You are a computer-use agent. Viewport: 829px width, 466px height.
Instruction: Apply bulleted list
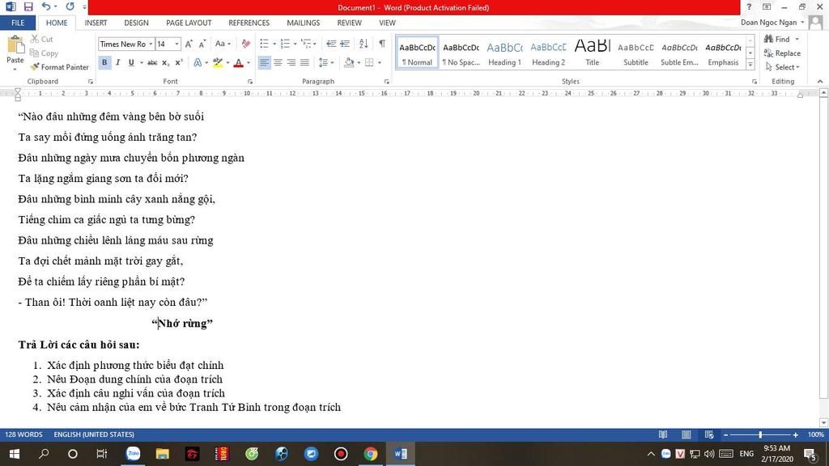265,44
